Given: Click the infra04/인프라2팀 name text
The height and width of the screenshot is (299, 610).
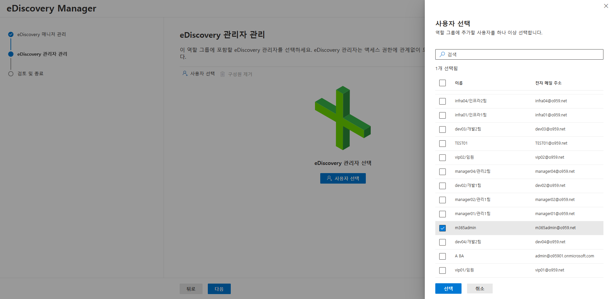Looking at the screenshot, I should [471, 101].
